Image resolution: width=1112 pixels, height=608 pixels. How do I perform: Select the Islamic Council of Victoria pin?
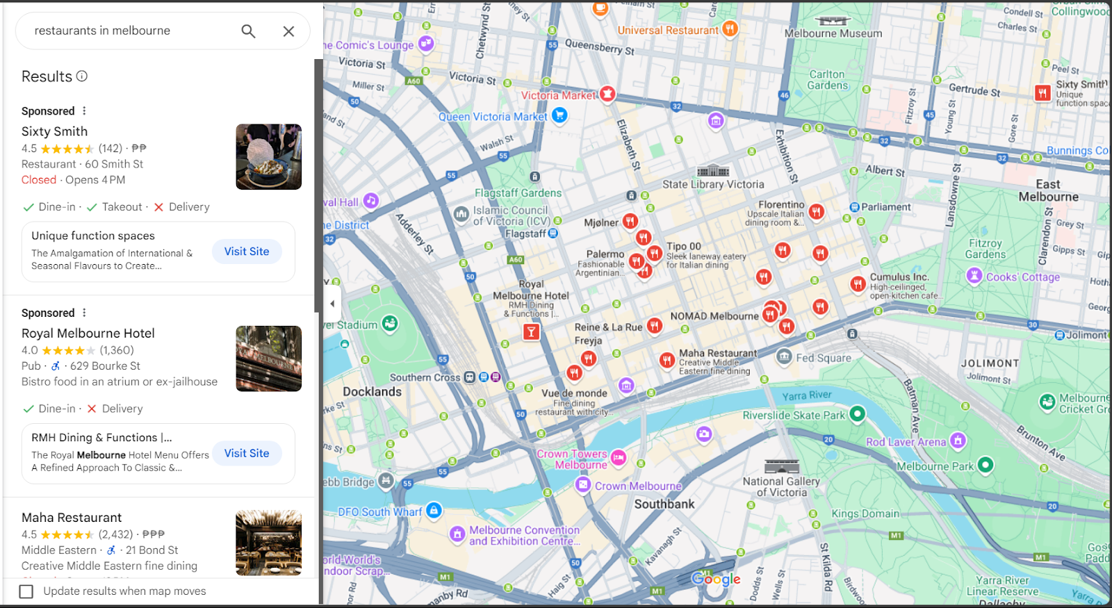[x=461, y=215]
